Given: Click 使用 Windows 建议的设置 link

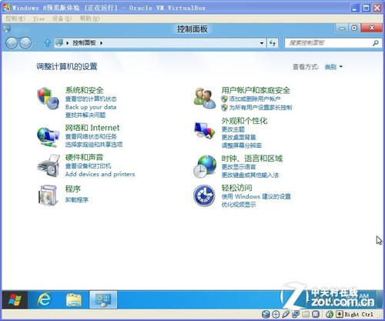Looking at the screenshot, I should point(256,196).
